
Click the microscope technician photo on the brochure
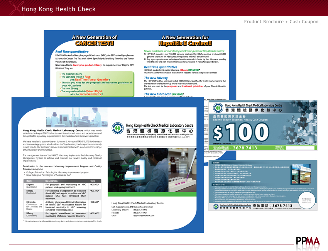click(x=138, y=170)
